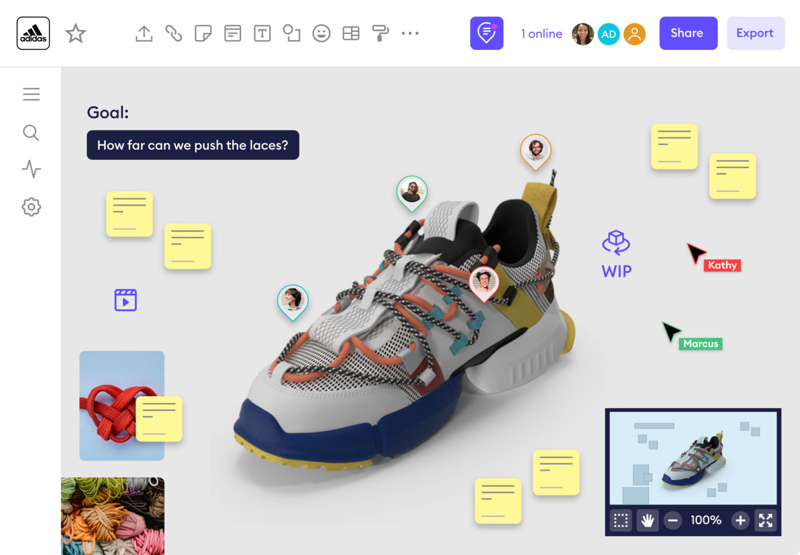Select the sticky note tool
Image resolution: width=800 pixels, height=555 pixels.
point(203,33)
